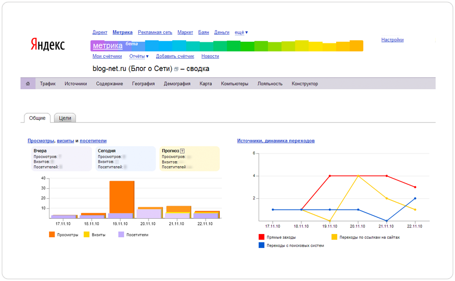Click the purple visitors bar for 20.11.10
The height and width of the screenshot is (281, 455).
pyautogui.click(x=149, y=214)
